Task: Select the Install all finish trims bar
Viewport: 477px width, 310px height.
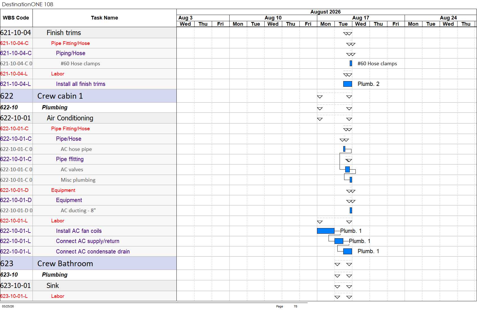Action: 348,84
